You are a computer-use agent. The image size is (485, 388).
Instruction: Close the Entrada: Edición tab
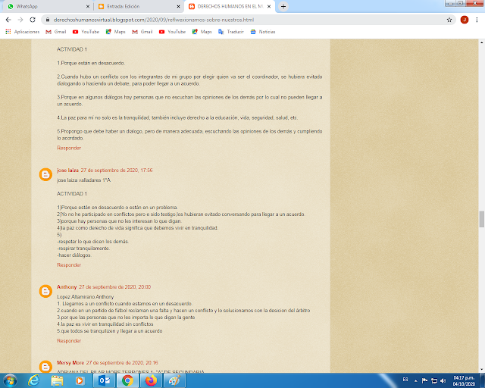(178, 6)
